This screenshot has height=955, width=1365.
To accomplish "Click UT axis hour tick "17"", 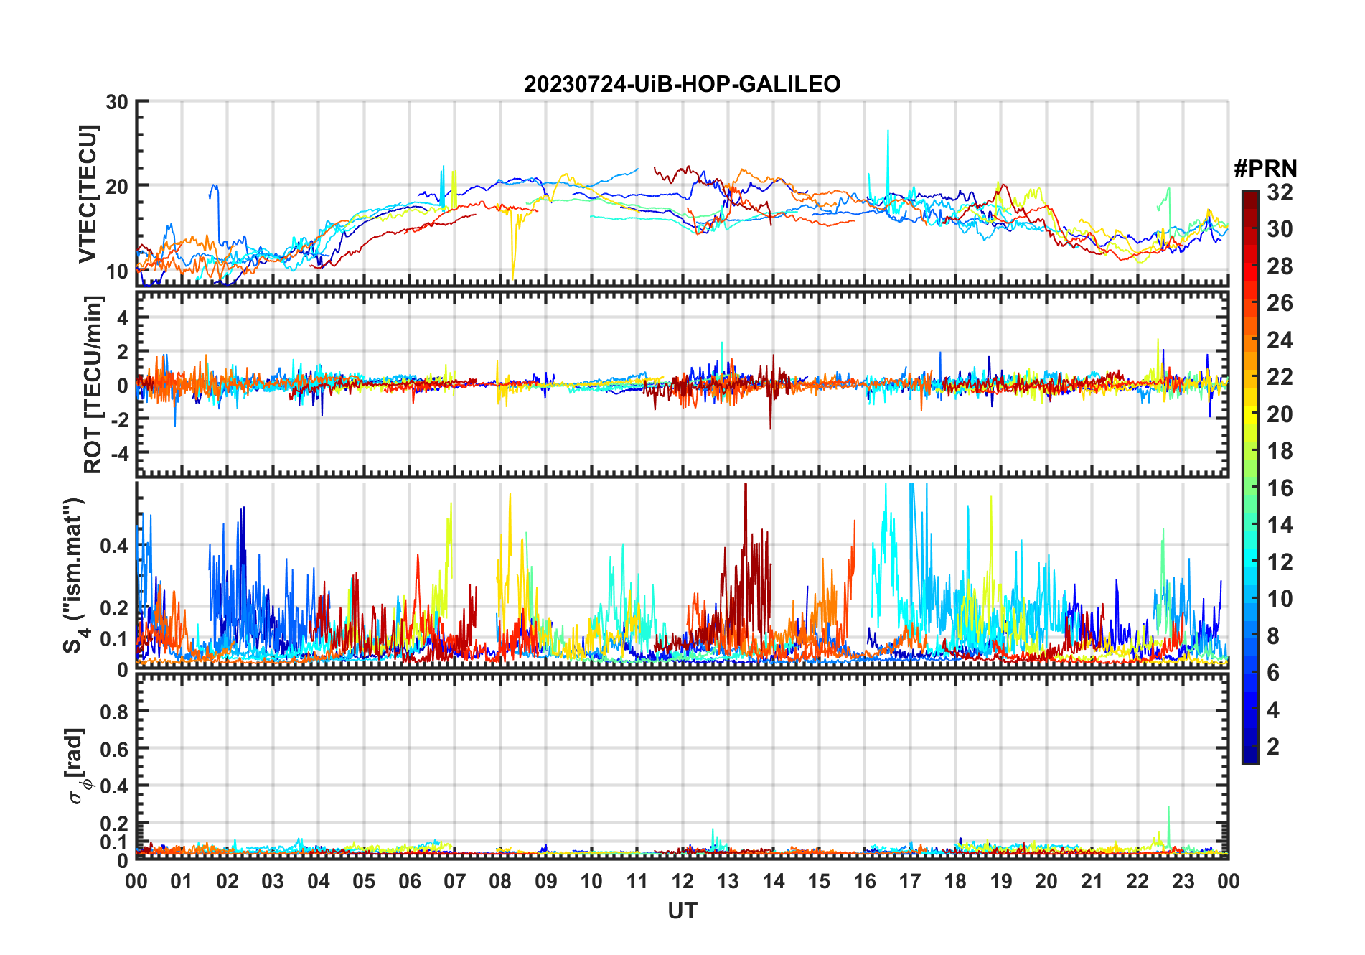I will point(910,881).
